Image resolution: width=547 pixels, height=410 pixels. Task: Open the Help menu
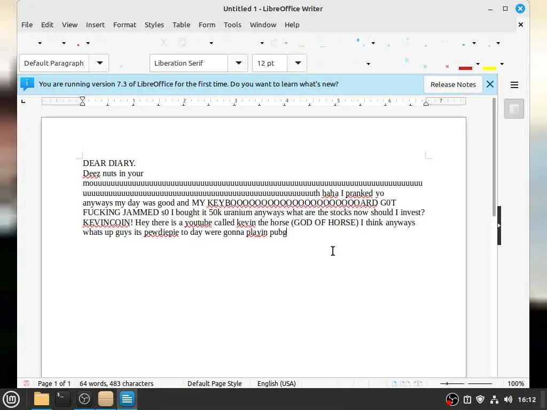pos(292,25)
